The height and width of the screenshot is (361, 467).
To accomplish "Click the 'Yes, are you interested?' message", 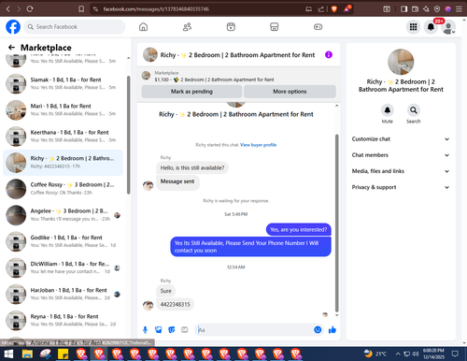I will [299, 229].
